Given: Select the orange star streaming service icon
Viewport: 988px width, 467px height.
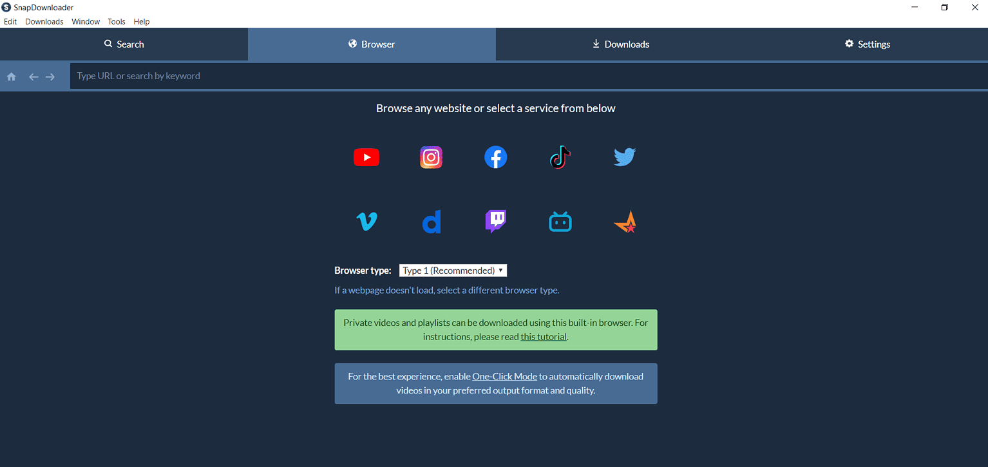Looking at the screenshot, I should [624, 221].
